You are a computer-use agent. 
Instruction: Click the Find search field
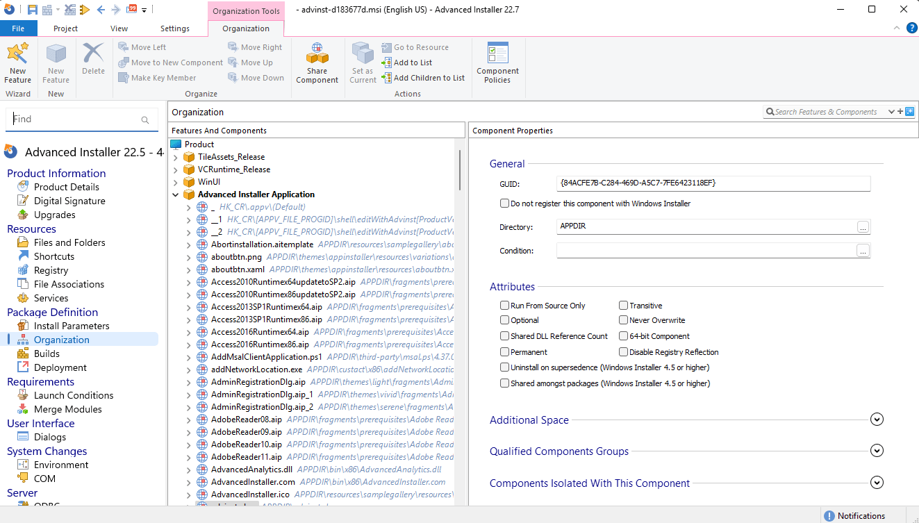(x=73, y=119)
